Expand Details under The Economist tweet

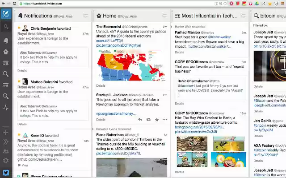click(101, 85)
